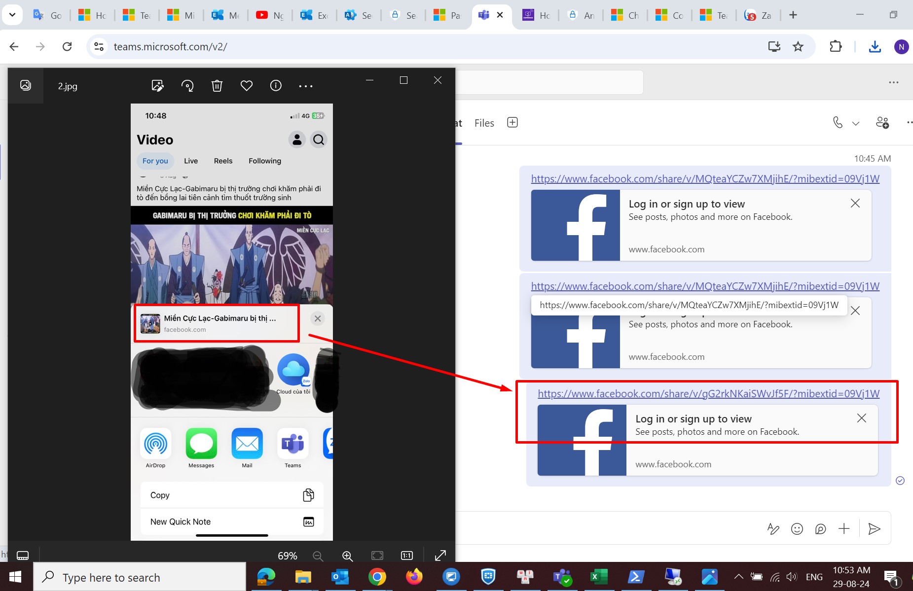The width and height of the screenshot is (913, 591).
Task: Click the Windows taskbar search box
Action: click(140, 577)
